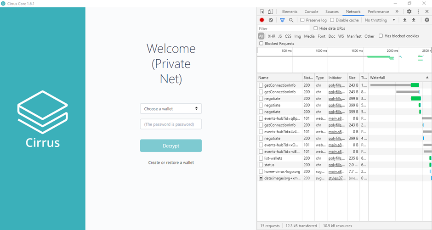Open the Choose a wallet dropdown
This screenshot has width=432, height=230.
pyautogui.click(x=171, y=109)
